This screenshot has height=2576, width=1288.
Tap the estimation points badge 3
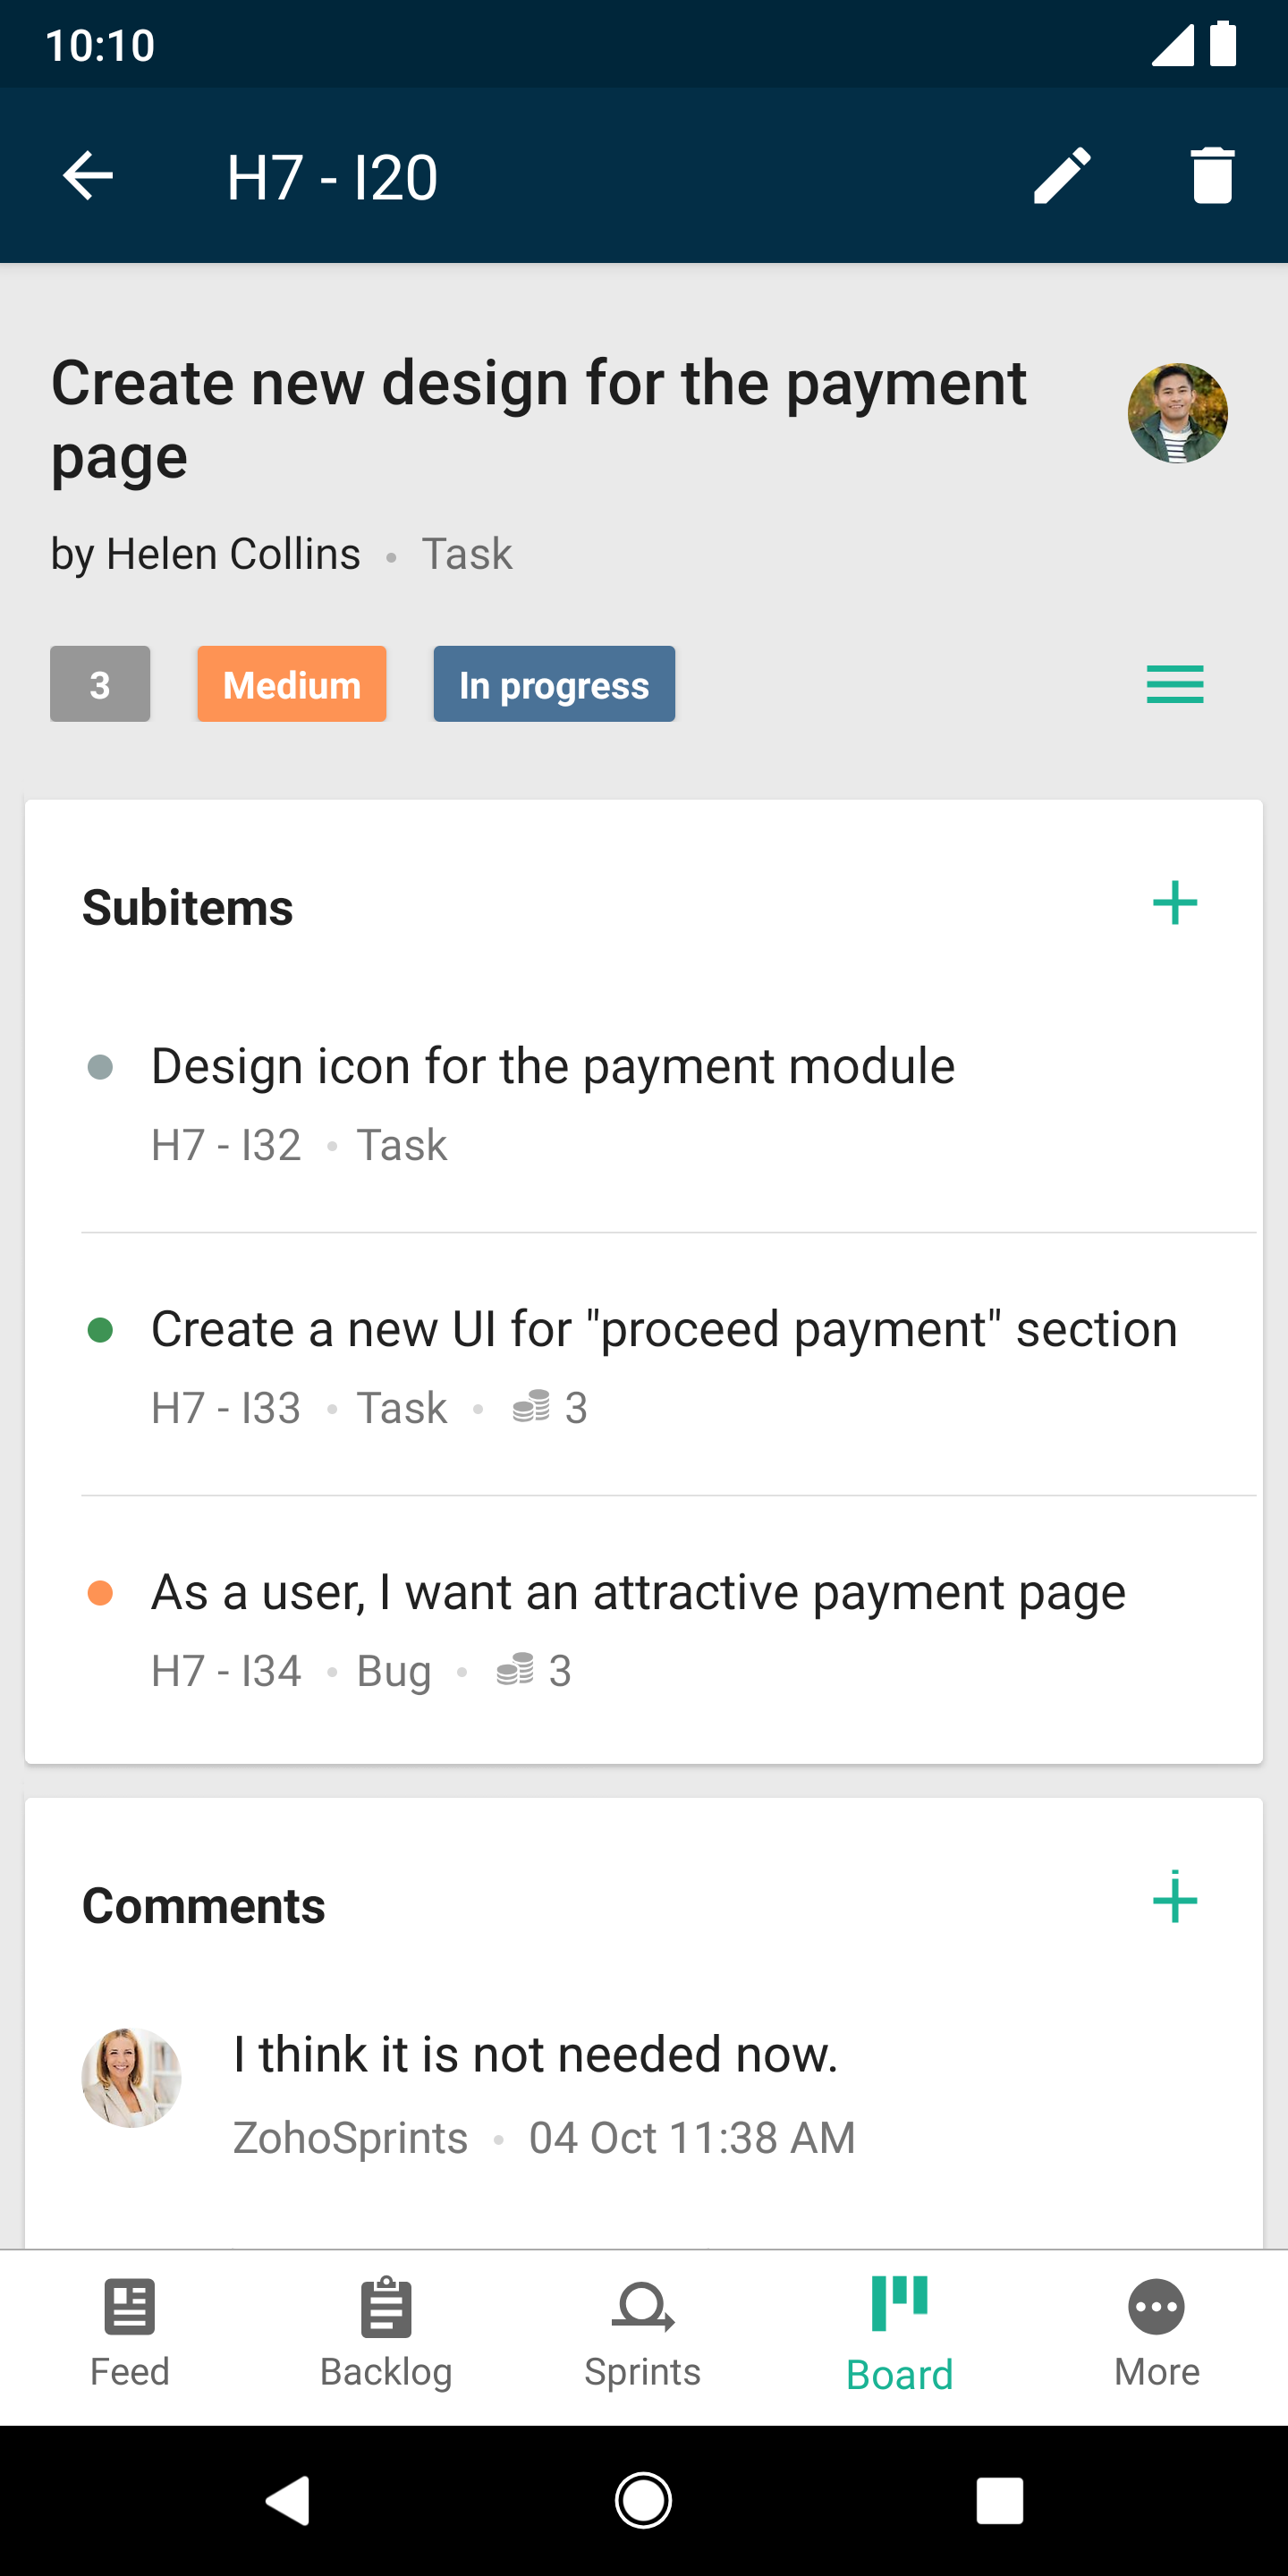[100, 685]
